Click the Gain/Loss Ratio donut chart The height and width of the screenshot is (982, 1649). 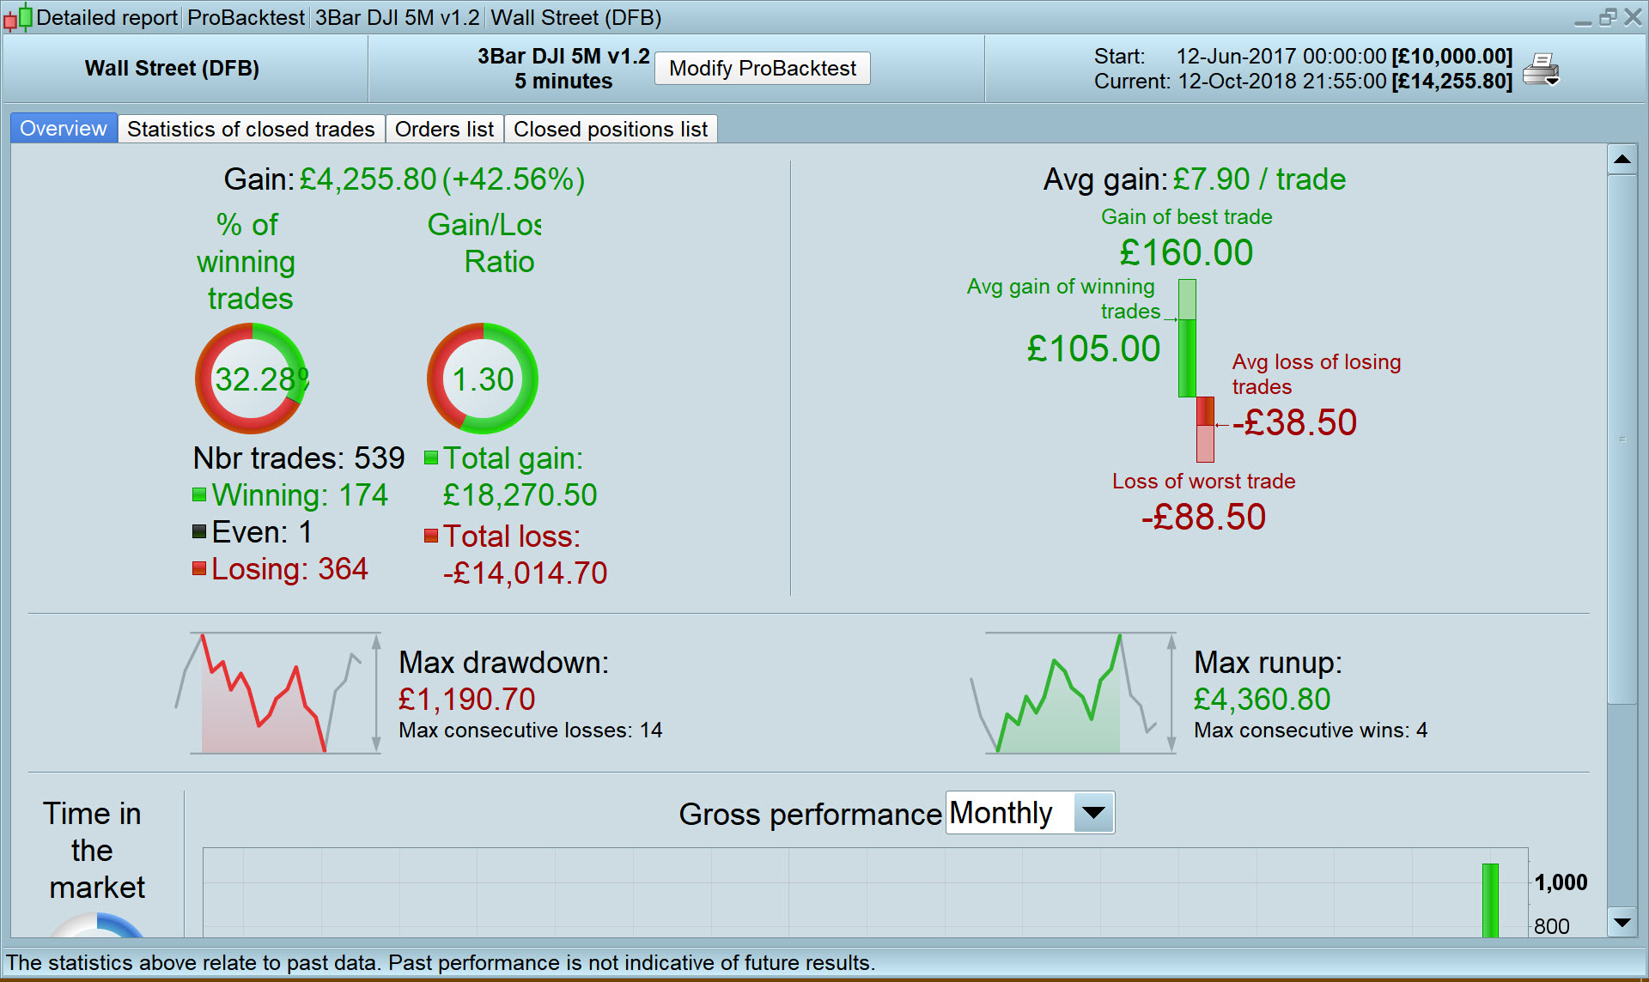(483, 379)
